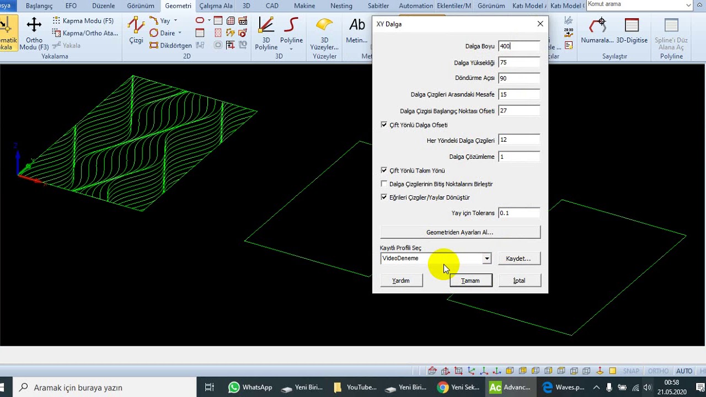
Task: Switch to Chrome Yeni Sekme taskbar item
Action: [x=459, y=388]
